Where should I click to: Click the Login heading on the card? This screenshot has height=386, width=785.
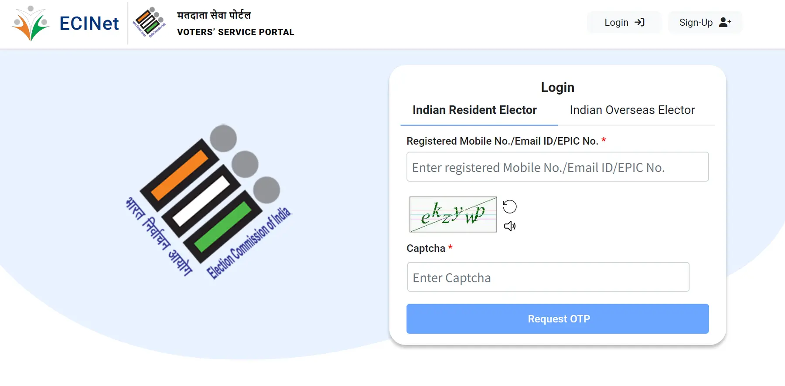tap(557, 87)
